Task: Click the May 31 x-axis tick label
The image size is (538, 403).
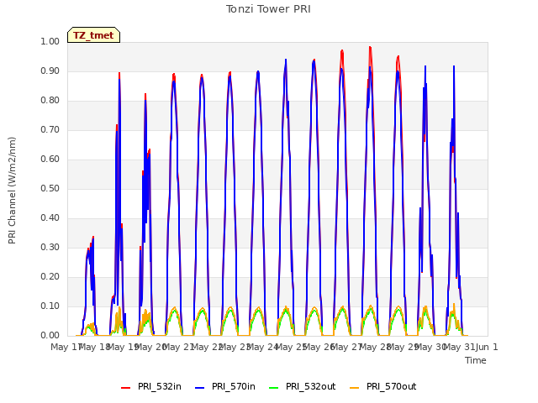Action: pos(459,347)
